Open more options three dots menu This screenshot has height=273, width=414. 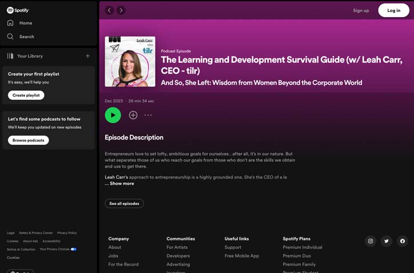148,115
